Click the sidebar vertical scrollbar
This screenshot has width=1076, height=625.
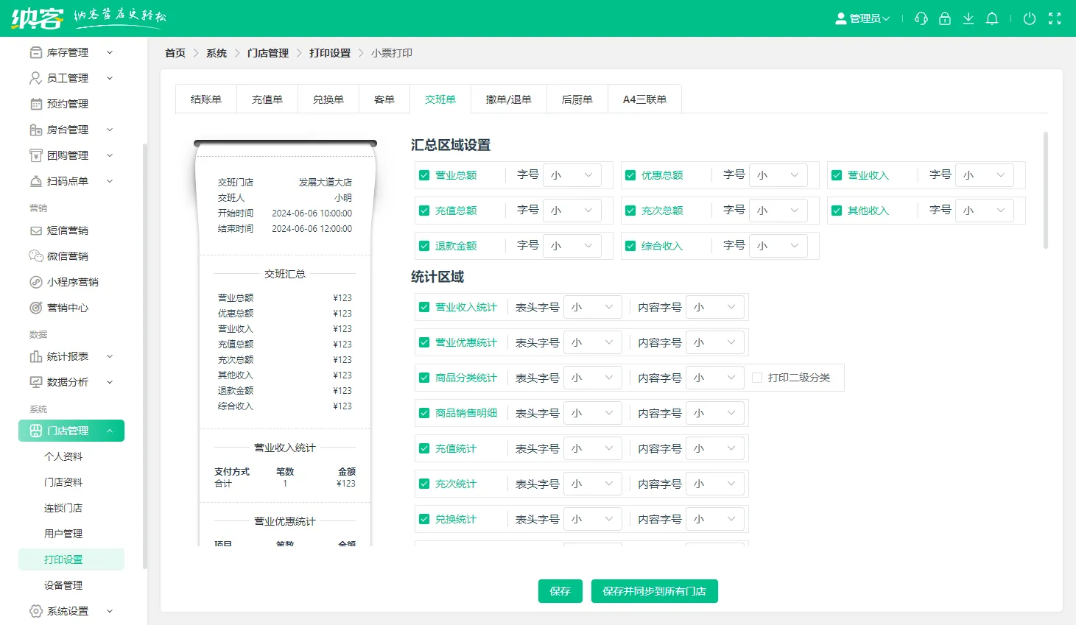[x=145, y=356]
